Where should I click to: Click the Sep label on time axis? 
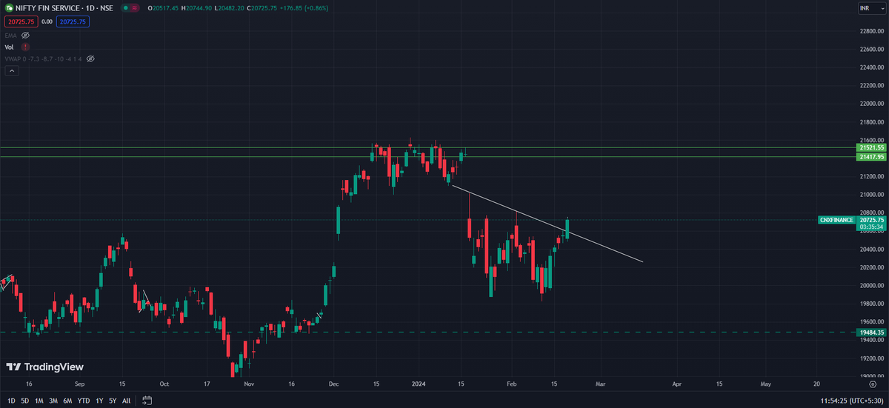[x=80, y=385]
